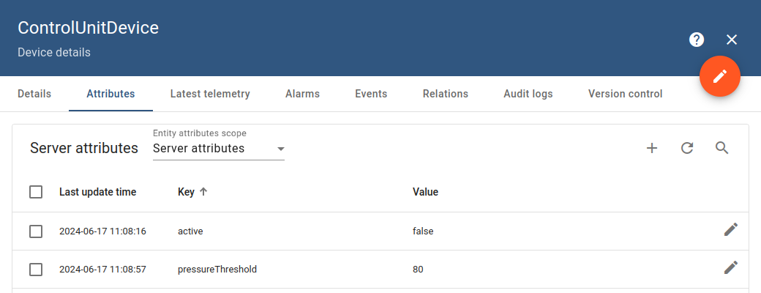View the Audit logs tab
The width and height of the screenshot is (761, 293).
(528, 94)
